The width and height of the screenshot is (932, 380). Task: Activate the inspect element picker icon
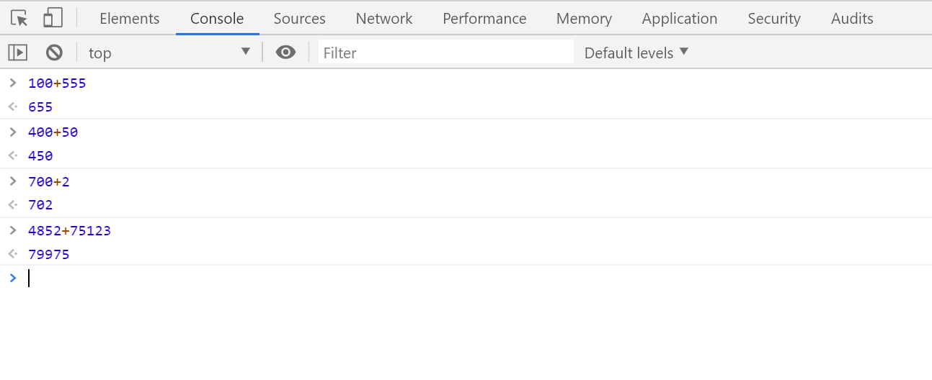[x=19, y=18]
